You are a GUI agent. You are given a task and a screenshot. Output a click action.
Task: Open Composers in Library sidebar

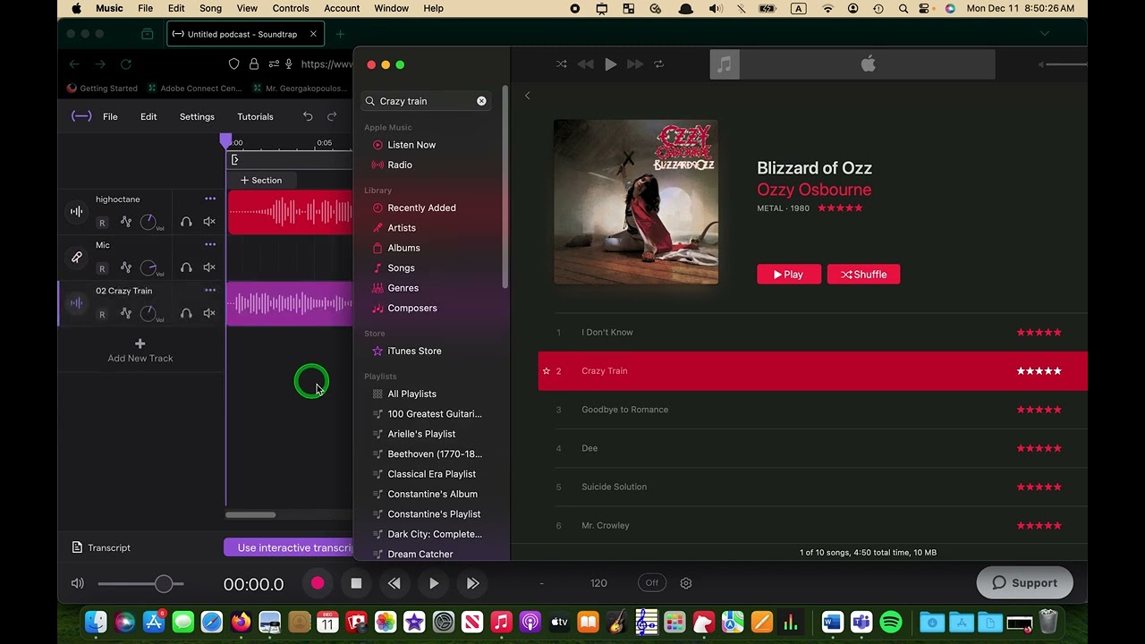pyautogui.click(x=412, y=308)
